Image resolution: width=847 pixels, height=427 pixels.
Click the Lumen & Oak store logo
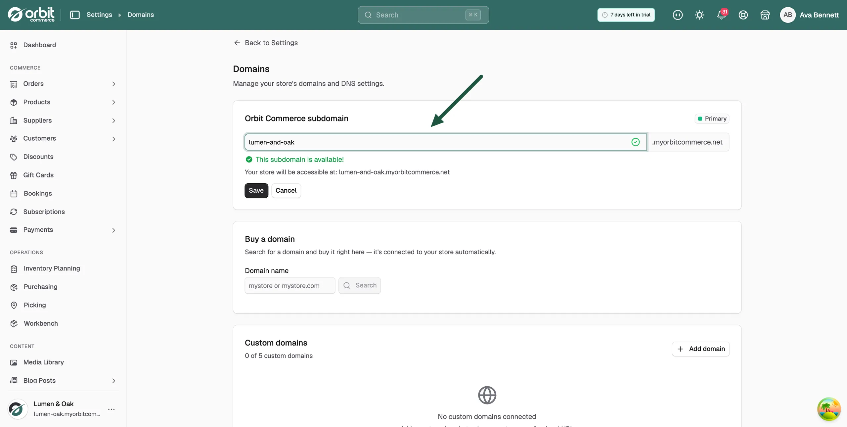[x=18, y=409]
